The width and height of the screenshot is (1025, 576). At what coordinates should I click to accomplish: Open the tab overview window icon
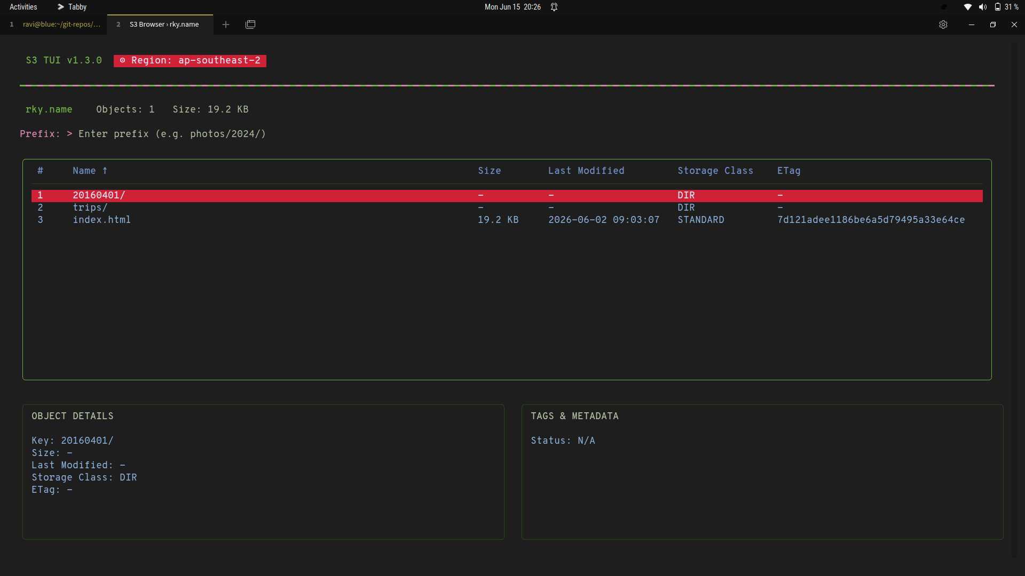pyautogui.click(x=250, y=25)
